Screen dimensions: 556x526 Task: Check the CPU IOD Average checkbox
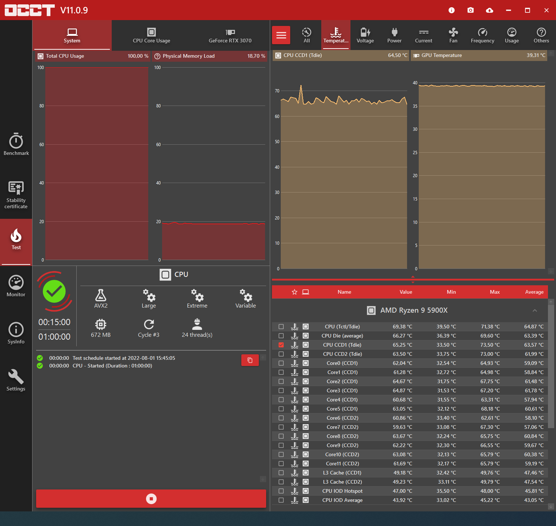[x=281, y=500]
